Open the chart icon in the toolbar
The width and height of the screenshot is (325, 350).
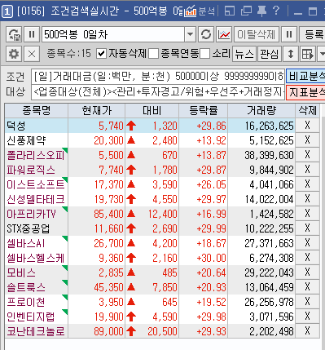(224, 34)
